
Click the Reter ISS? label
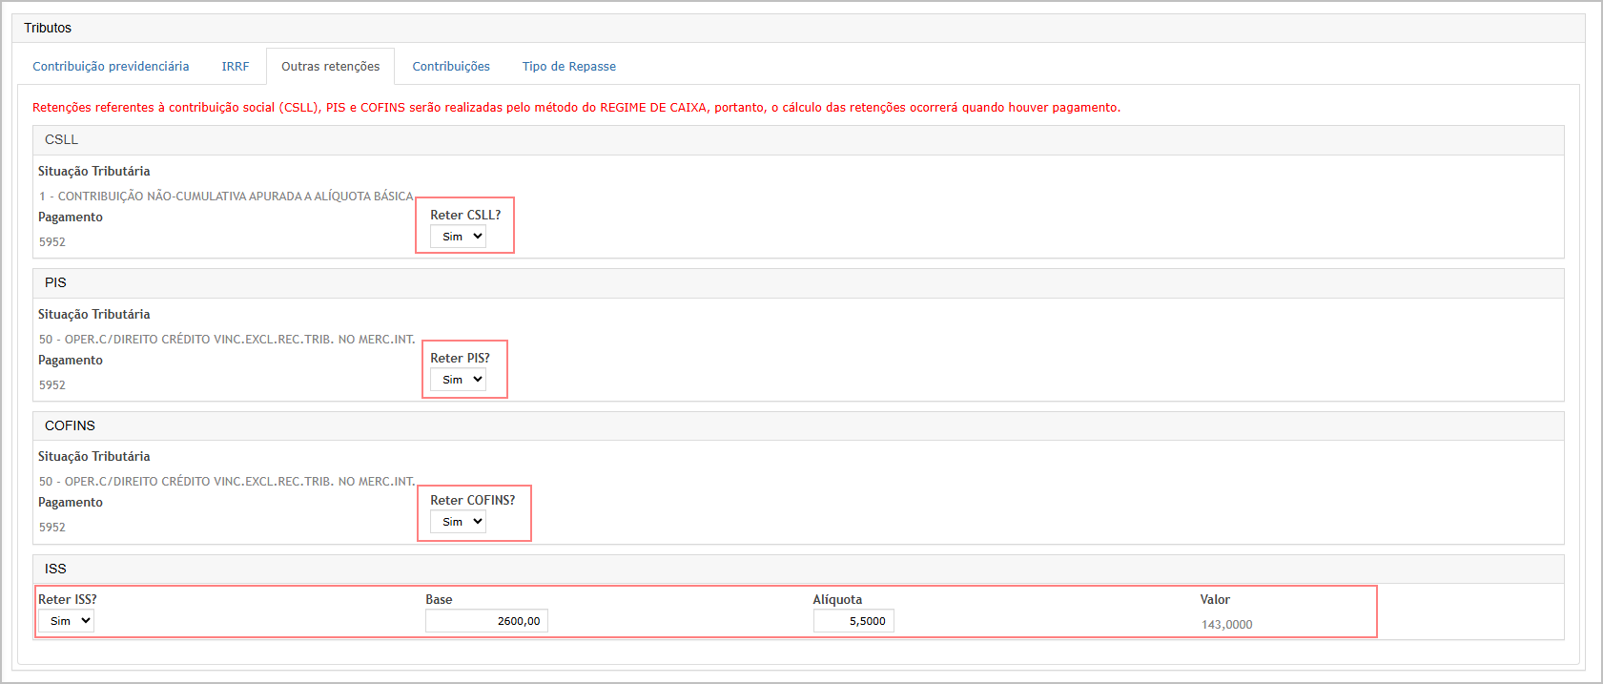click(68, 600)
